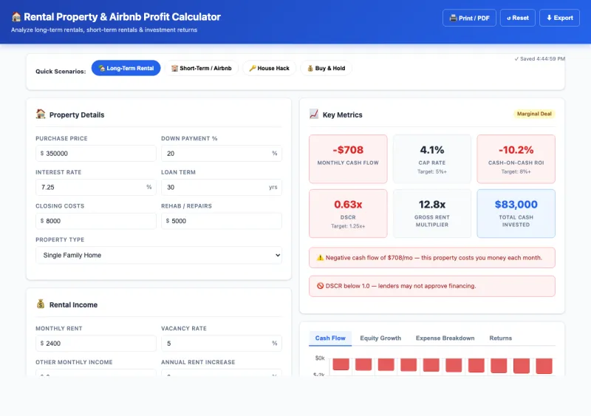Click the prohibited icon in the DSCR alert
Viewport: 591px width, 416px height.
click(x=320, y=286)
